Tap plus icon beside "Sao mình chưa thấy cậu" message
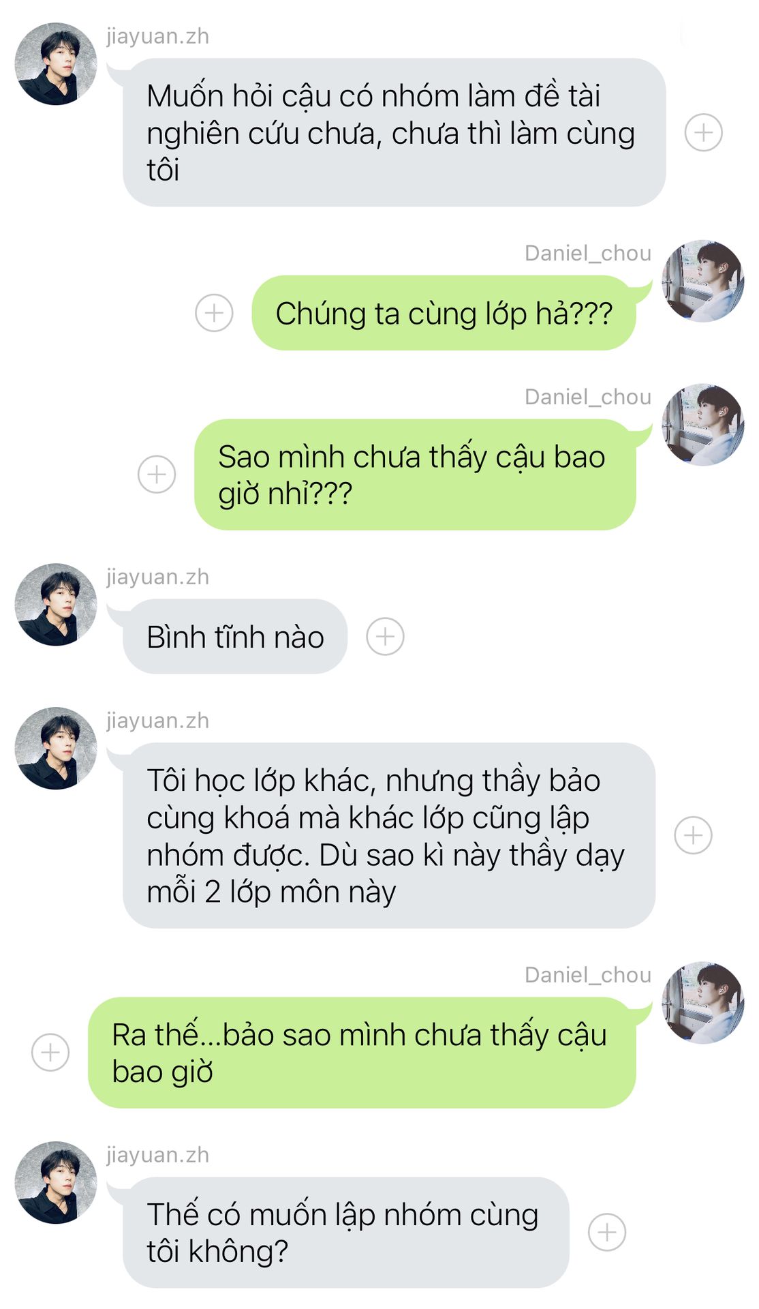This screenshot has height=1309, width=759. click(157, 474)
